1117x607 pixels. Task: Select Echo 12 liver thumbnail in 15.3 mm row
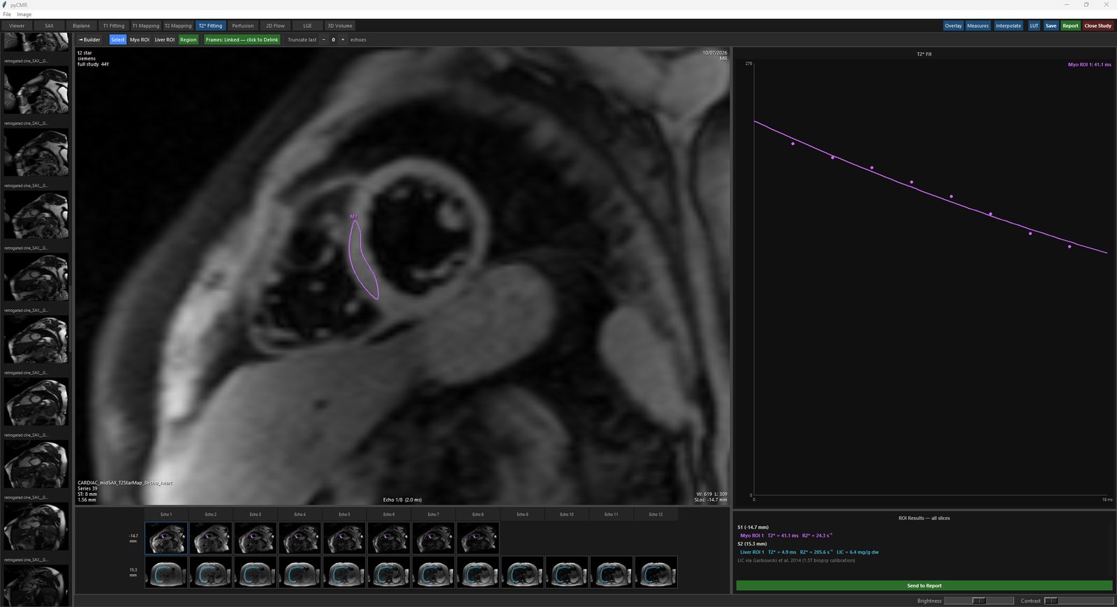click(x=656, y=572)
